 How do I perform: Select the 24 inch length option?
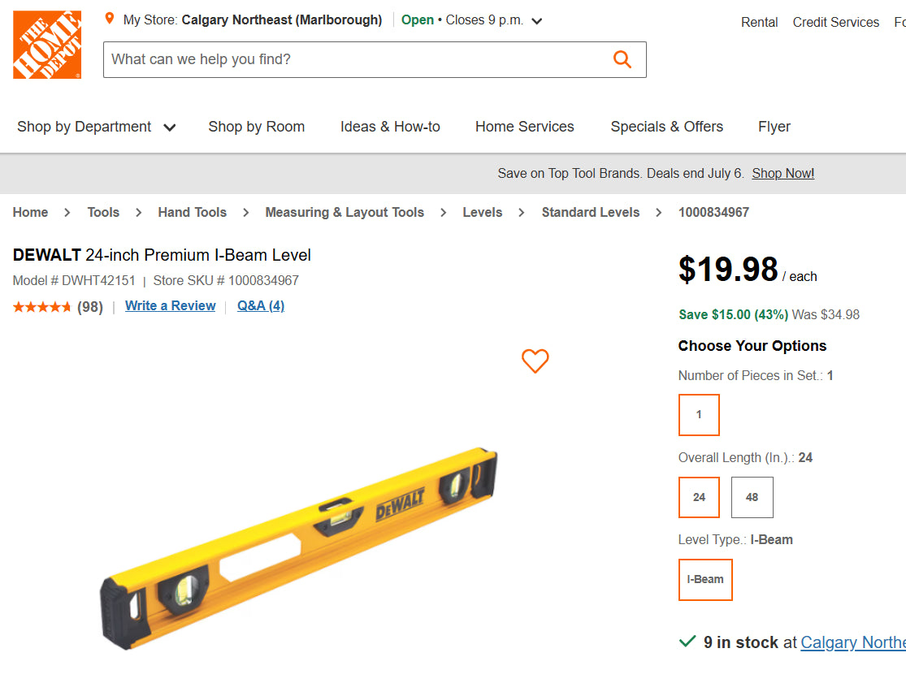699,497
